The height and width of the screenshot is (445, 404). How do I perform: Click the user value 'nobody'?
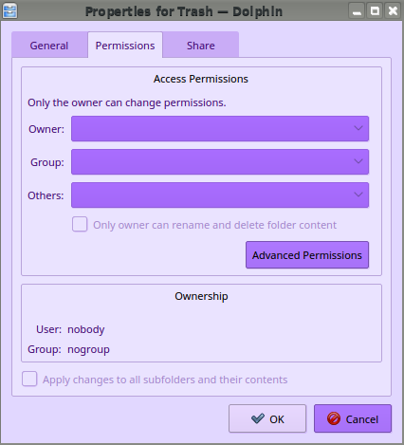coord(86,329)
